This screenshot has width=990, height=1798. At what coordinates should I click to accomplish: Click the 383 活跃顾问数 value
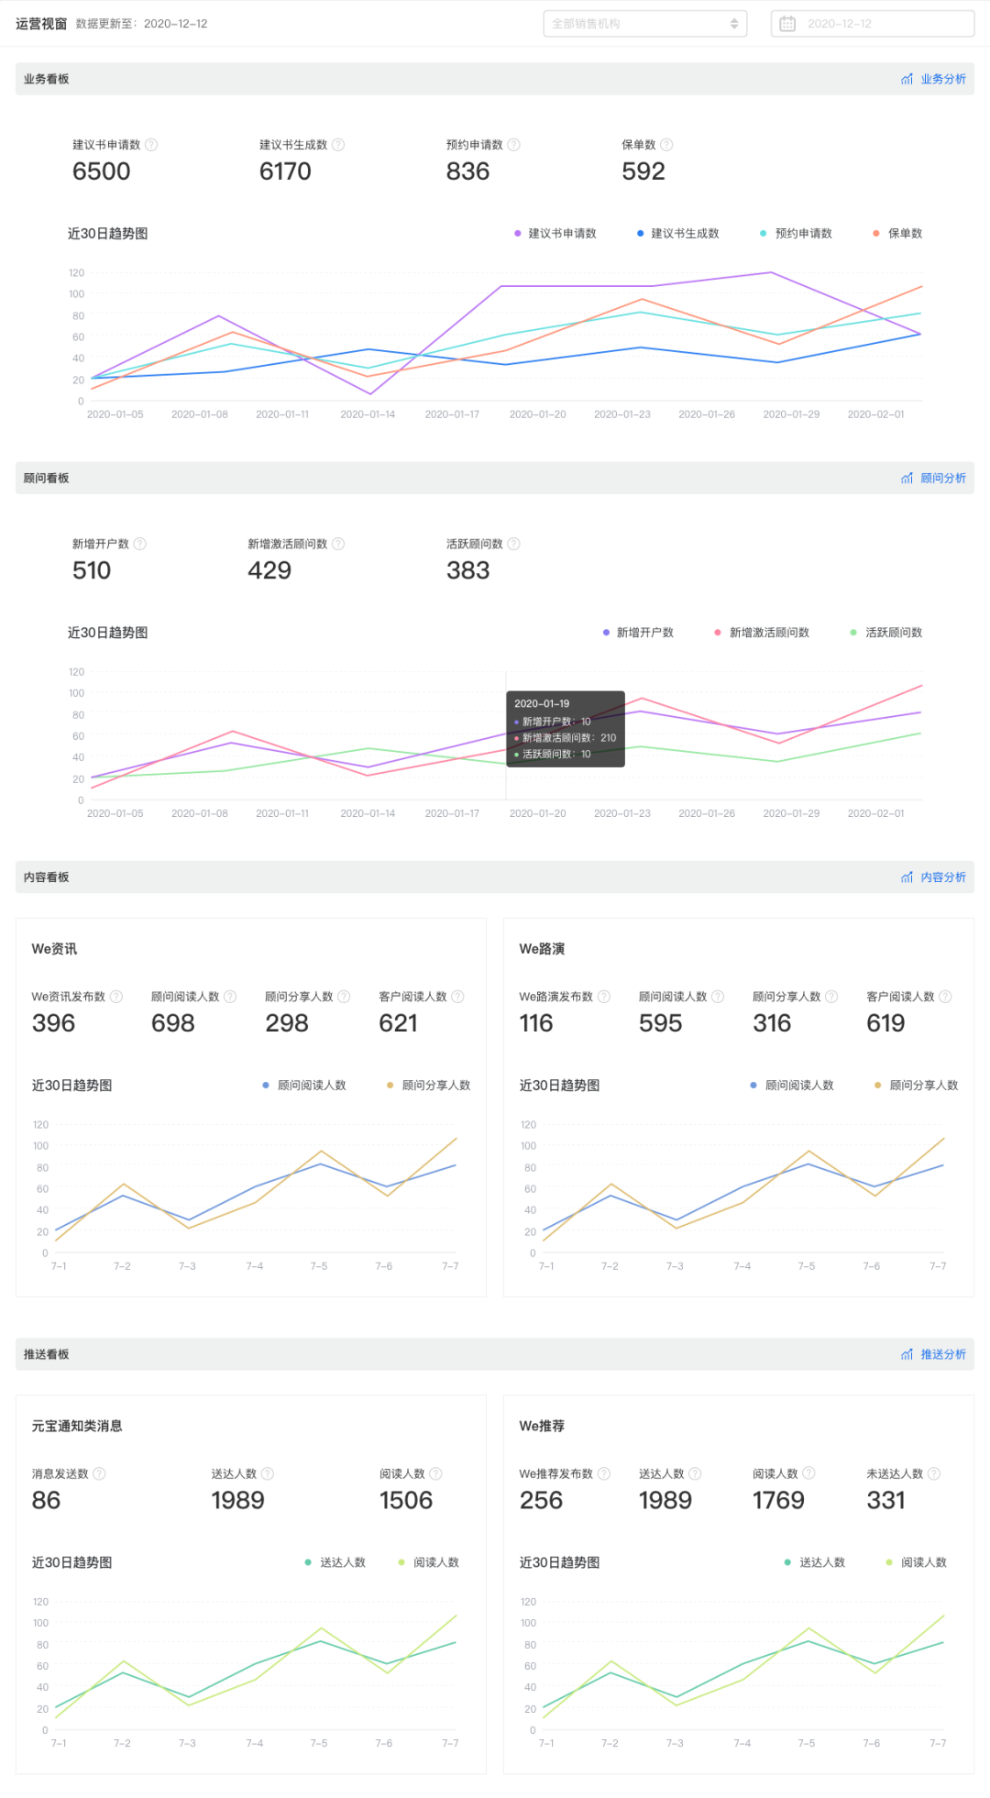[468, 570]
